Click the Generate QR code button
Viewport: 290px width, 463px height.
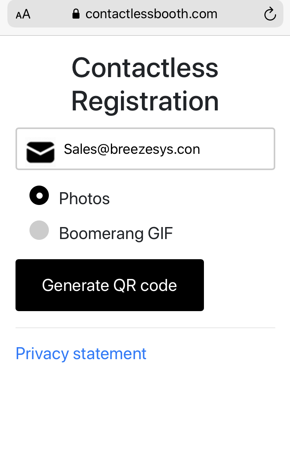point(110,285)
